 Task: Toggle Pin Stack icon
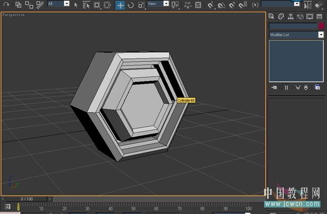pos(274,87)
